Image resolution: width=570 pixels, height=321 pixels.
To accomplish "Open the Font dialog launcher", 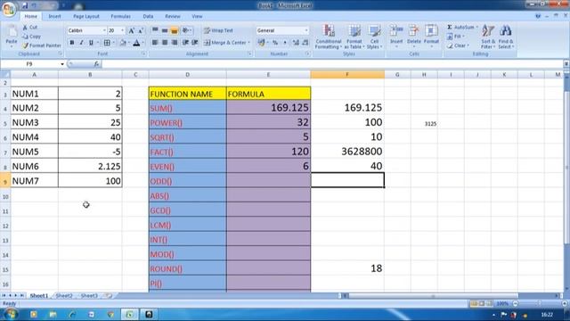I will point(143,53).
